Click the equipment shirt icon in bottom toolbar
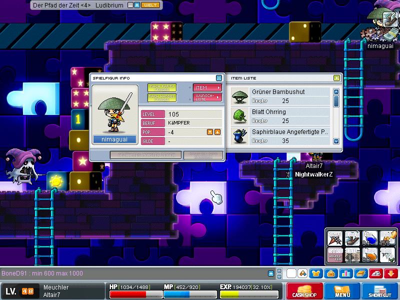Image resolution: width=400 pixels, height=300 pixels. (x=316, y=273)
